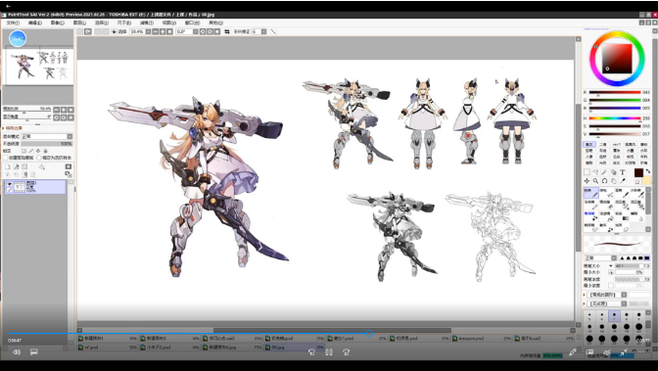Toggle lock painting pencil icon
The height and width of the screenshot is (371, 658).
click(x=31, y=151)
